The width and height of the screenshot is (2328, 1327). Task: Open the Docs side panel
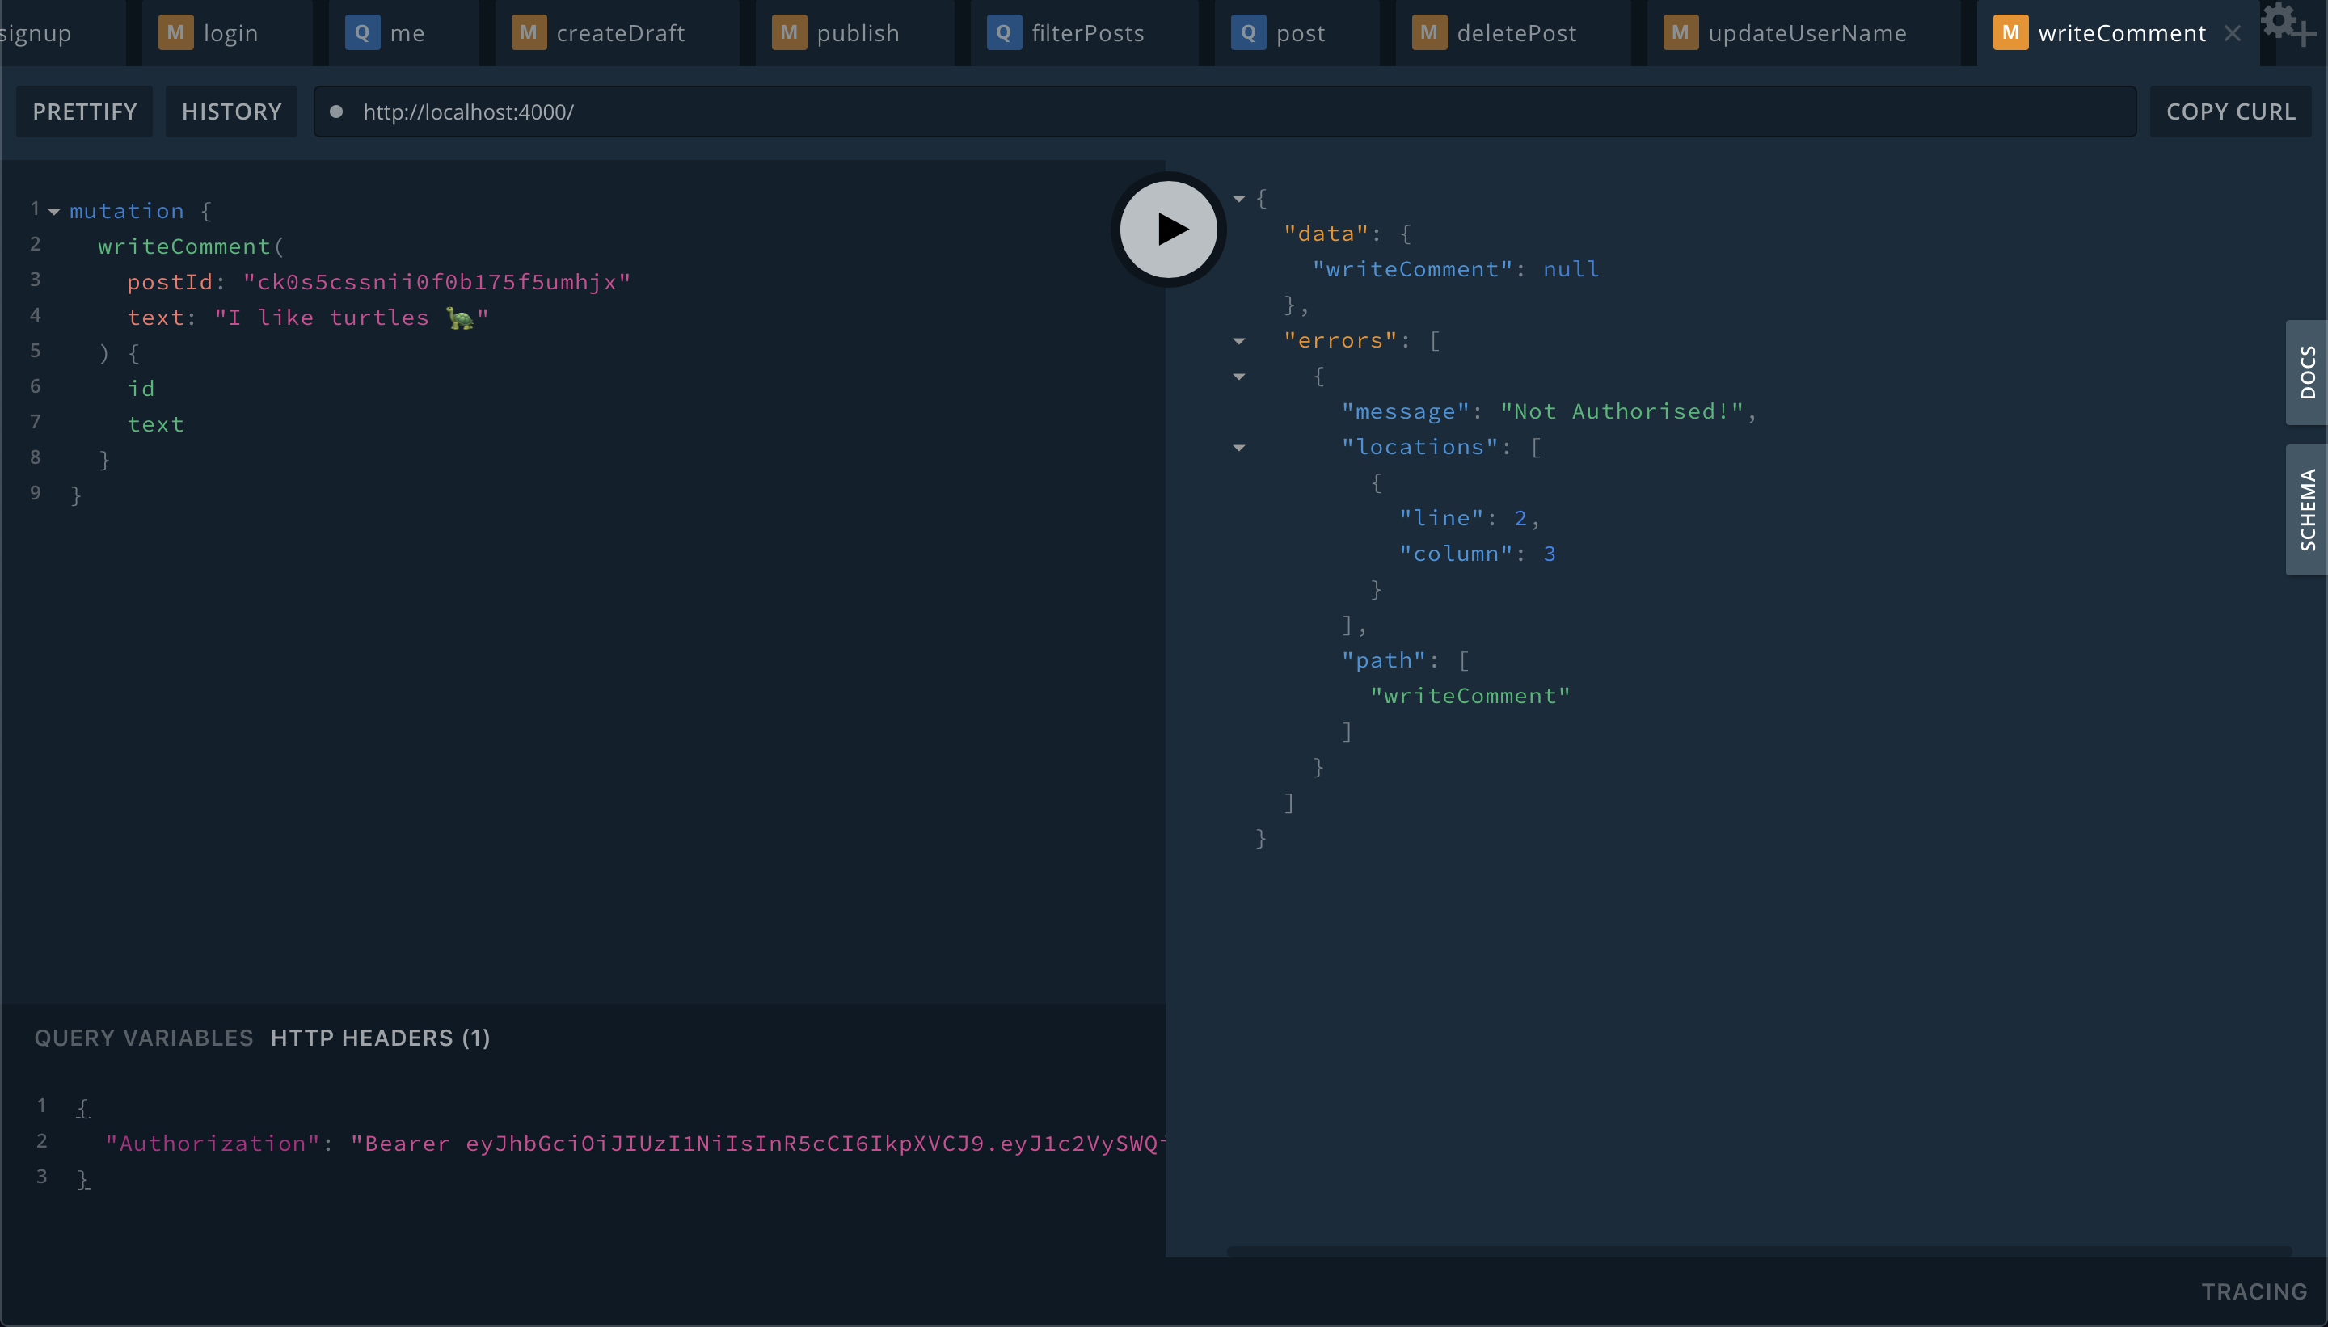2306,372
